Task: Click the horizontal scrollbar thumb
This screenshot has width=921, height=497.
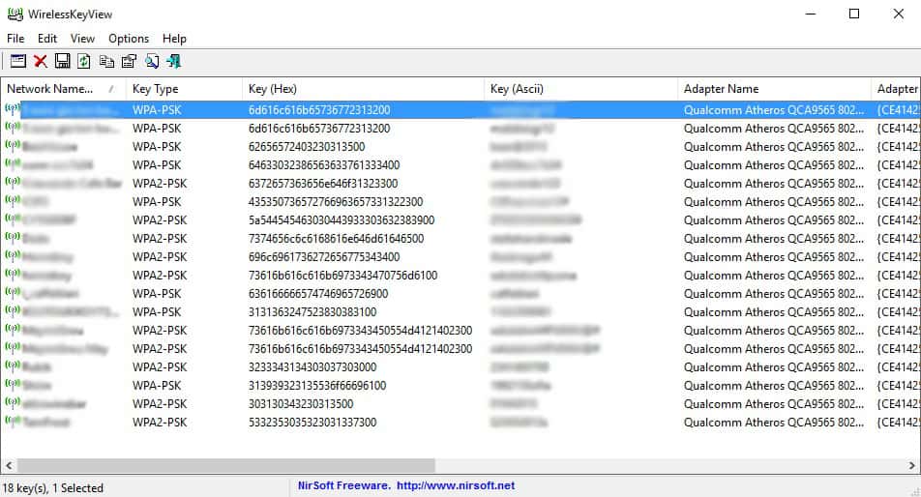Action: [226, 465]
